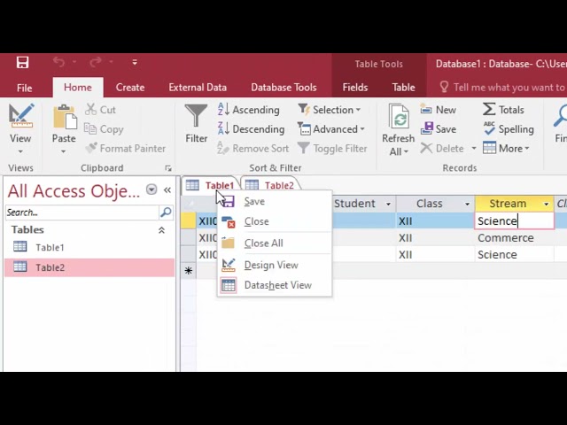Viewport: 567px width, 425px height.
Task: Choose Close from the context menu
Action: (274, 221)
